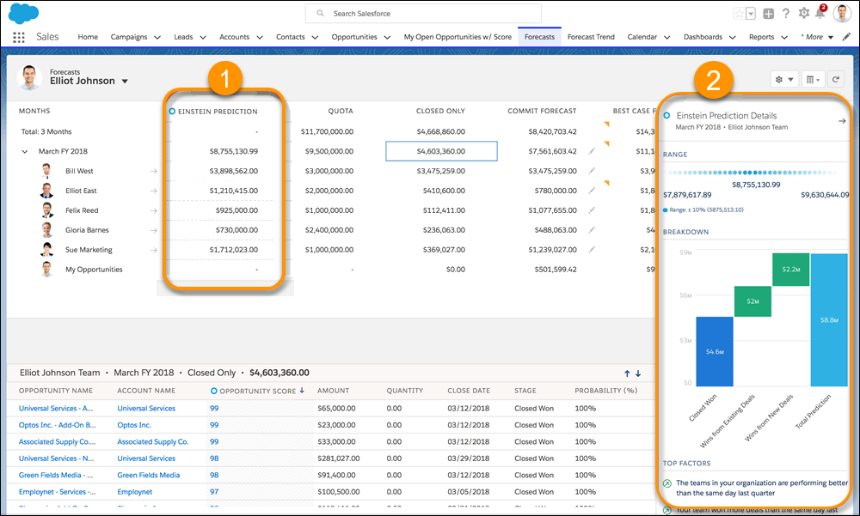Open the App Launcher grid icon
860x516 pixels.
click(x=19, y=37)
